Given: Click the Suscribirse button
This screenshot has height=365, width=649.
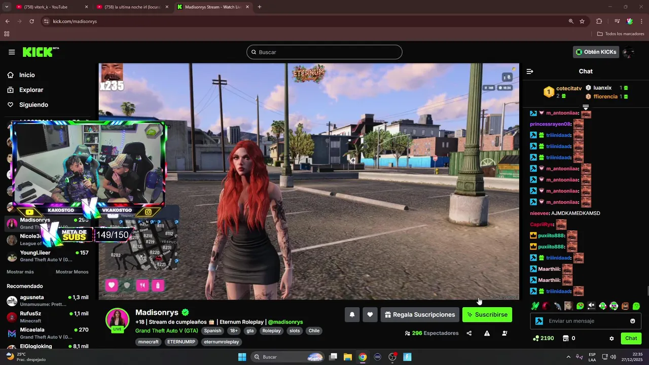Looking at the screenshot, I should click(x=487, y=315).
